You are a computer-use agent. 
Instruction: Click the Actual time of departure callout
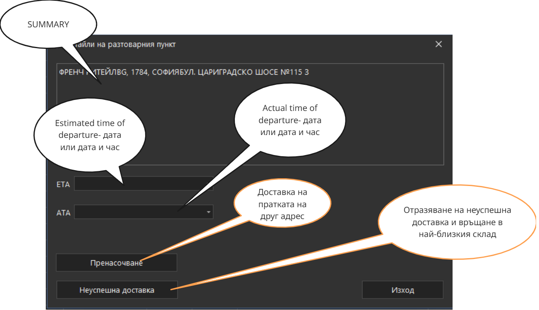click(290, 120)
